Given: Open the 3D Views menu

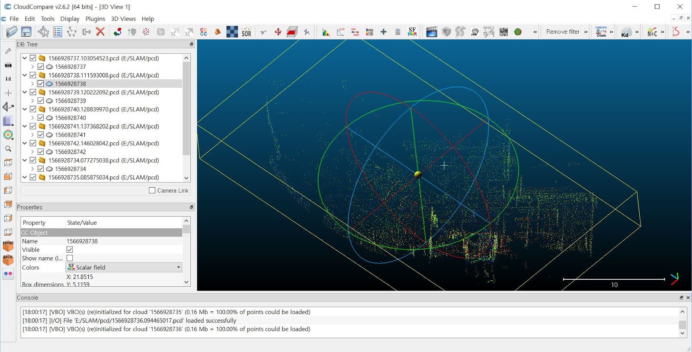Looking at the screenshot, I should click(123, 19).
